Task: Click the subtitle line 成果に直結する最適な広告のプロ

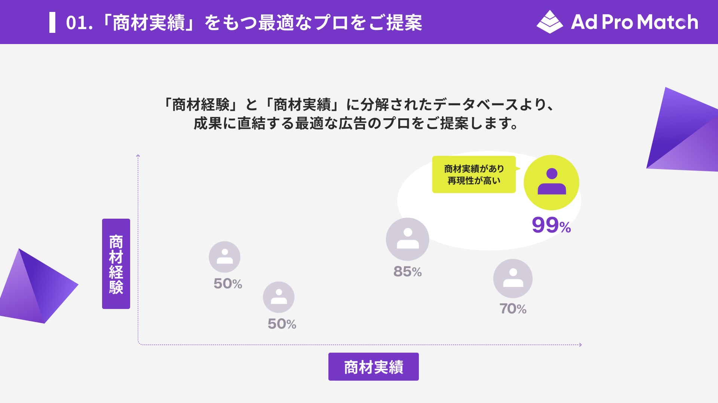Action: (355, 123)
